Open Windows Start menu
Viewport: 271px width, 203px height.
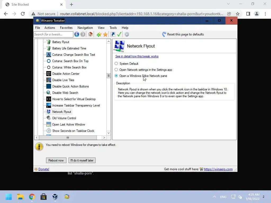click(8, 197)
